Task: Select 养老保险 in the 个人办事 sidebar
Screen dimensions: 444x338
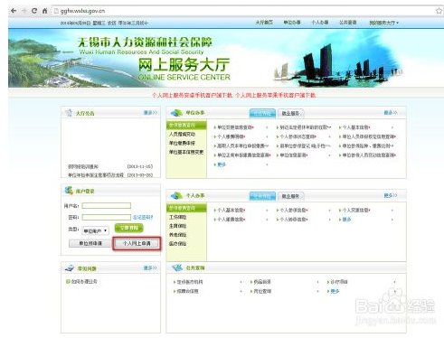Action: pyautogui.click(x=177, y=235)
